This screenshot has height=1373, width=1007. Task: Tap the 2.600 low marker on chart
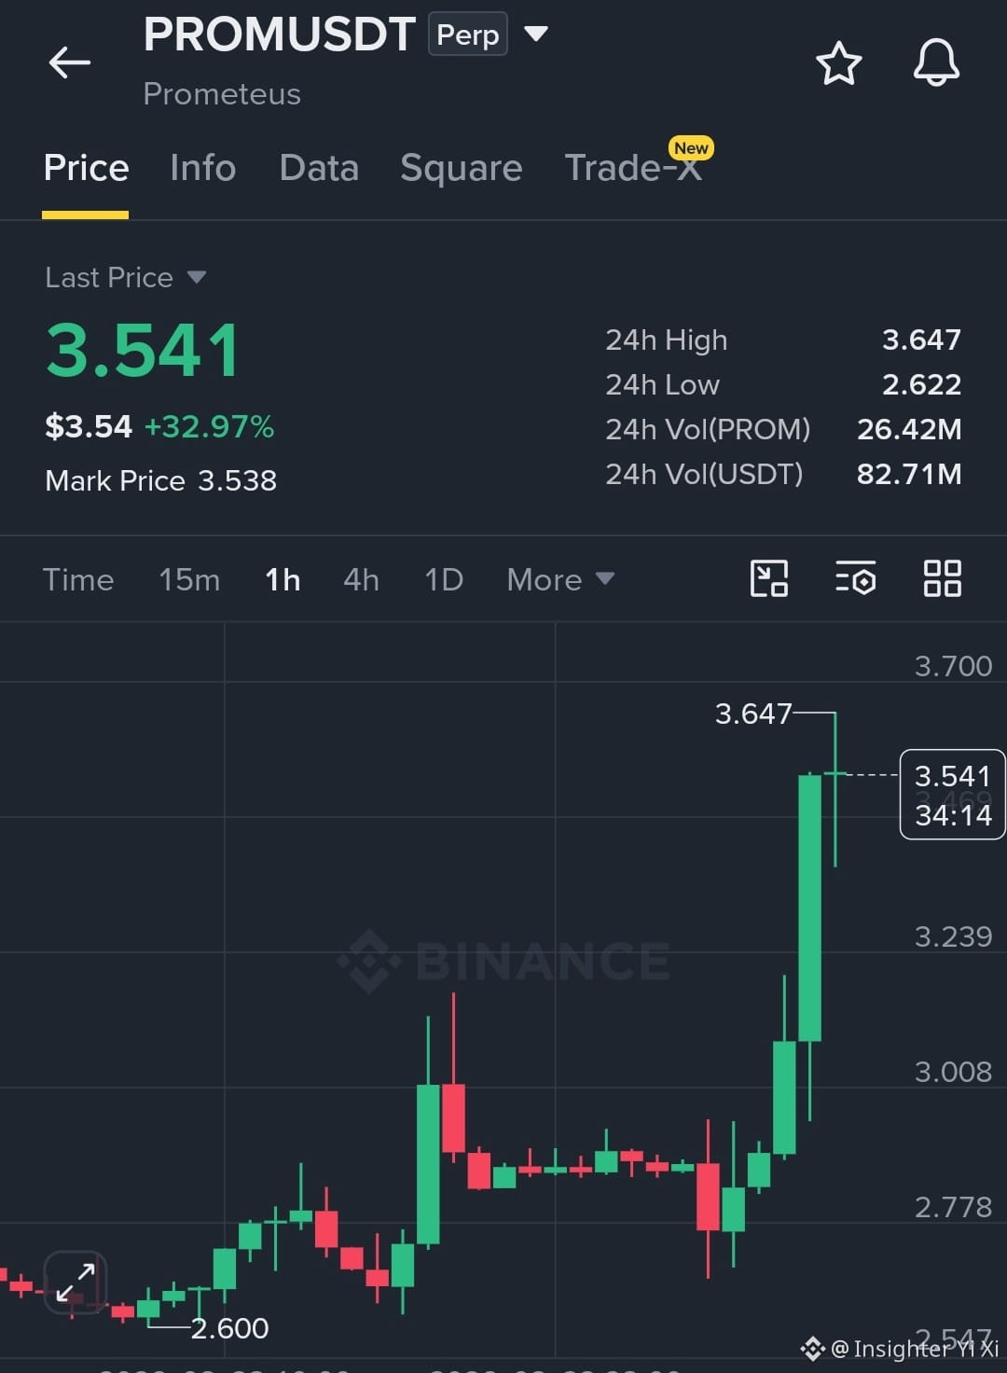229,1327
